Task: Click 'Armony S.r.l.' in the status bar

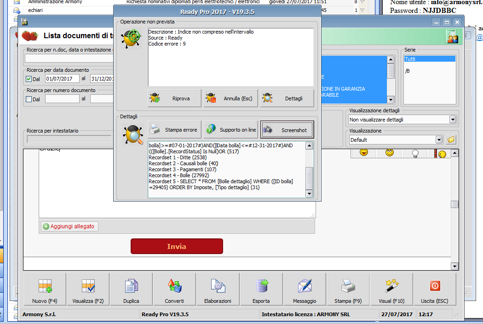Action: tap(39, 314)
